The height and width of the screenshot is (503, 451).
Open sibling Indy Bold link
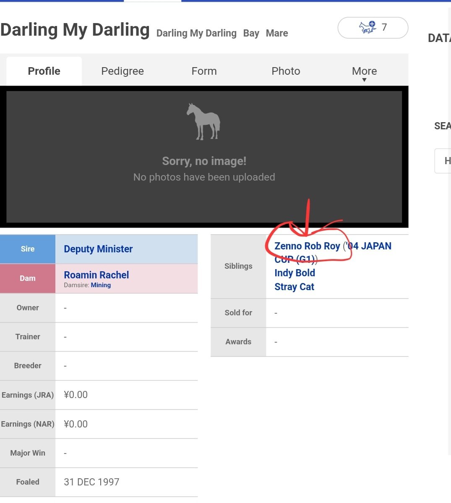click(x=295, y=273)
